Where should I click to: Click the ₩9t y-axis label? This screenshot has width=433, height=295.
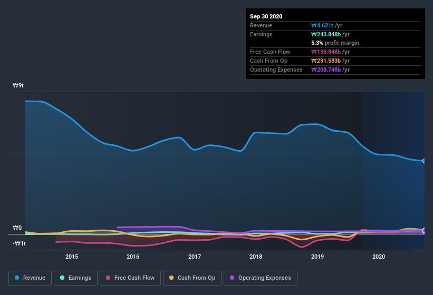[x=18, y=85]
